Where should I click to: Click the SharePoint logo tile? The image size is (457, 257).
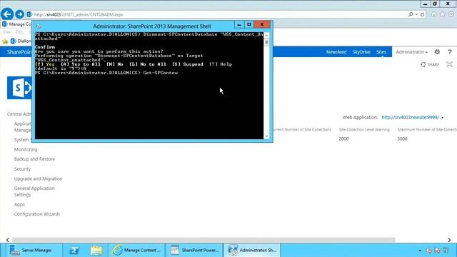click(x=19, y=88)
